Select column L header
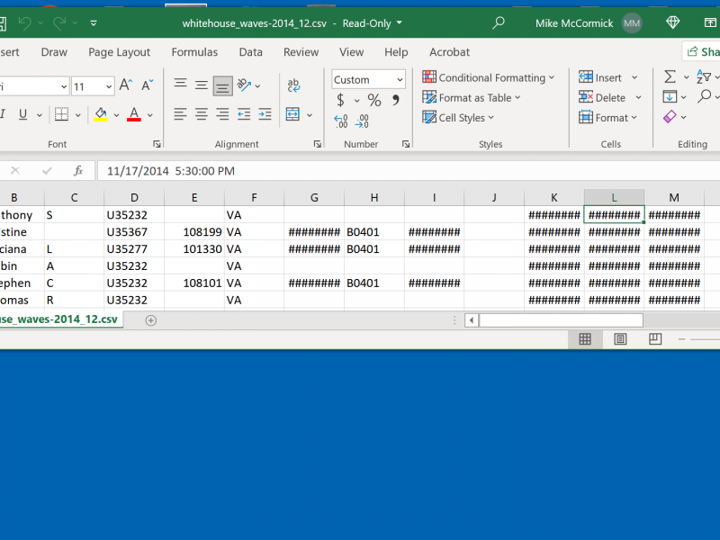This screenshot has height=540, width=720. pos(614,198)
